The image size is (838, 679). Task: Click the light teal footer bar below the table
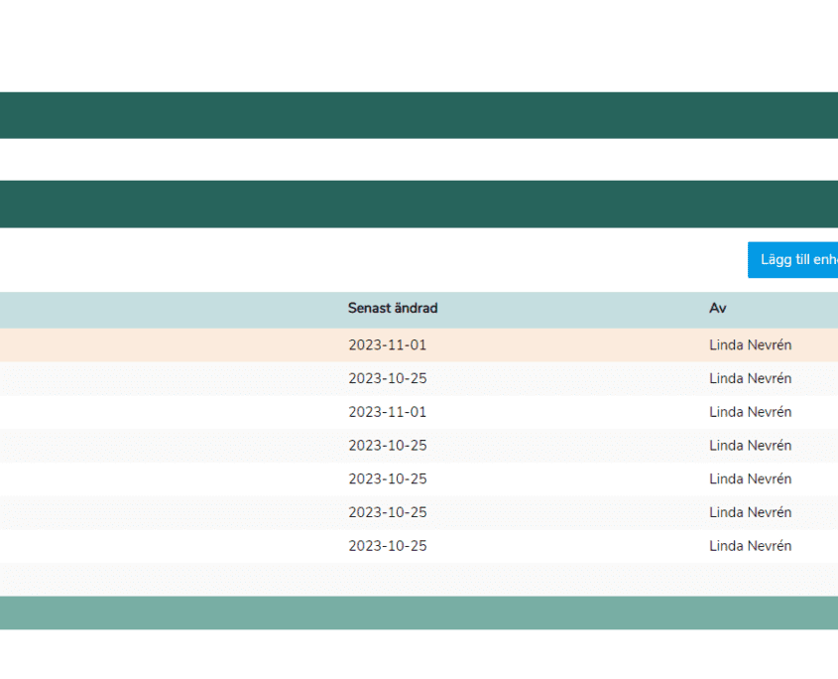[419, 612]
